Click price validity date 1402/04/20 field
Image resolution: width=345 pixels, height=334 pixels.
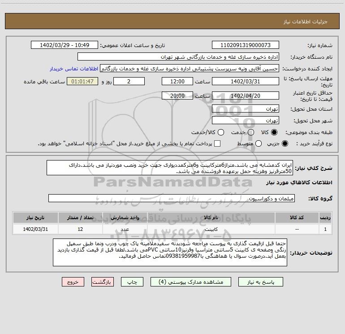pos(246,95)
